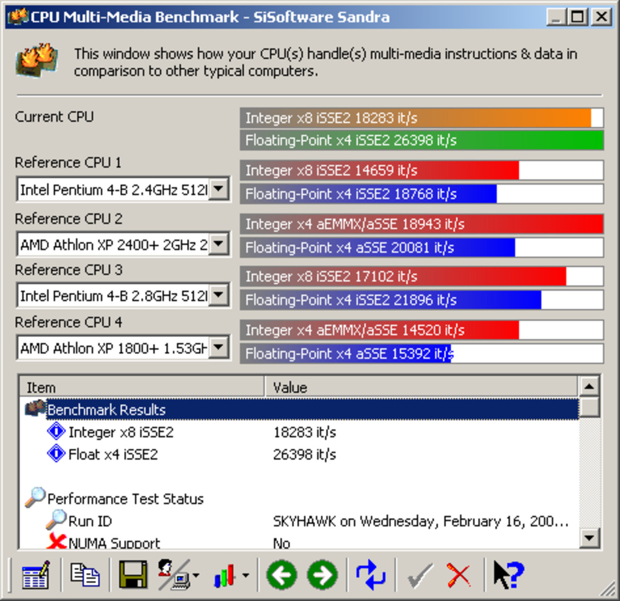Open the Reference CPU 3 dropdown arrow
Screen dimensions: 620x601
[x=218, y=295]
